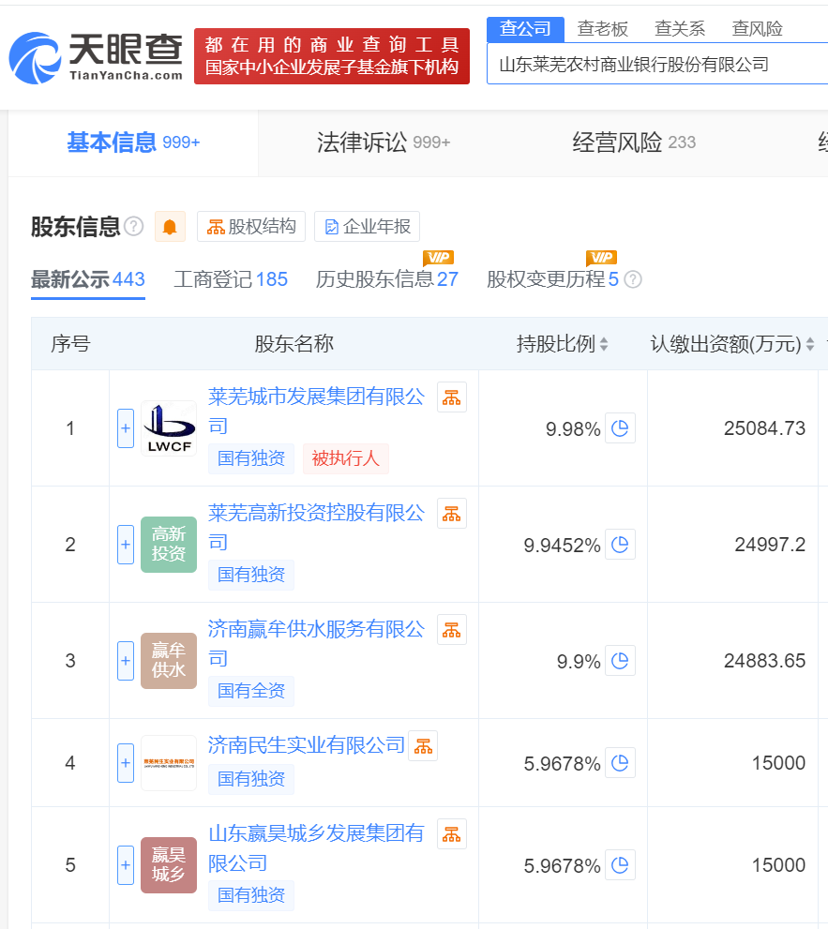Switch to 查公司 search tab
The height and width of the screenshot is (929, 828).
point(525,29)
